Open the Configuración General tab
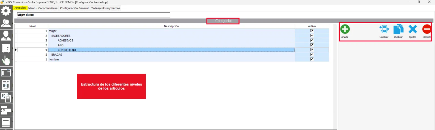This screenshot has height=130, width=435. pos(74,8)
